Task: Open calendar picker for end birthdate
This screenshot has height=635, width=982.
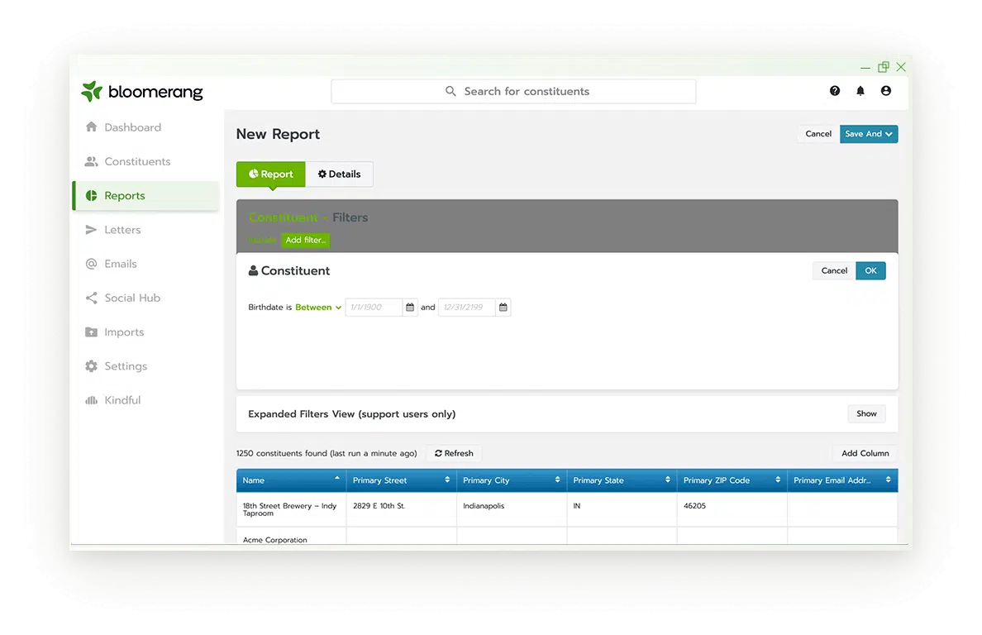Action: pyautogui.click(x=503, y=308)
